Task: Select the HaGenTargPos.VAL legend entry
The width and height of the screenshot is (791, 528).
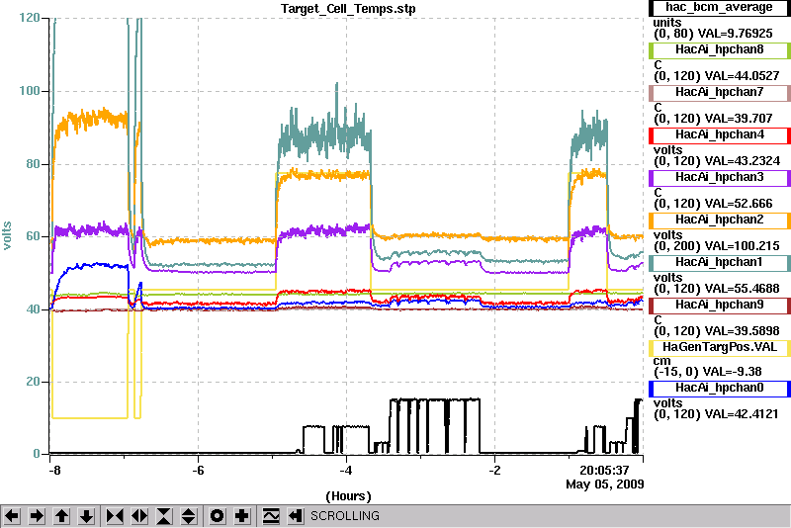Action: pos(720,347)
